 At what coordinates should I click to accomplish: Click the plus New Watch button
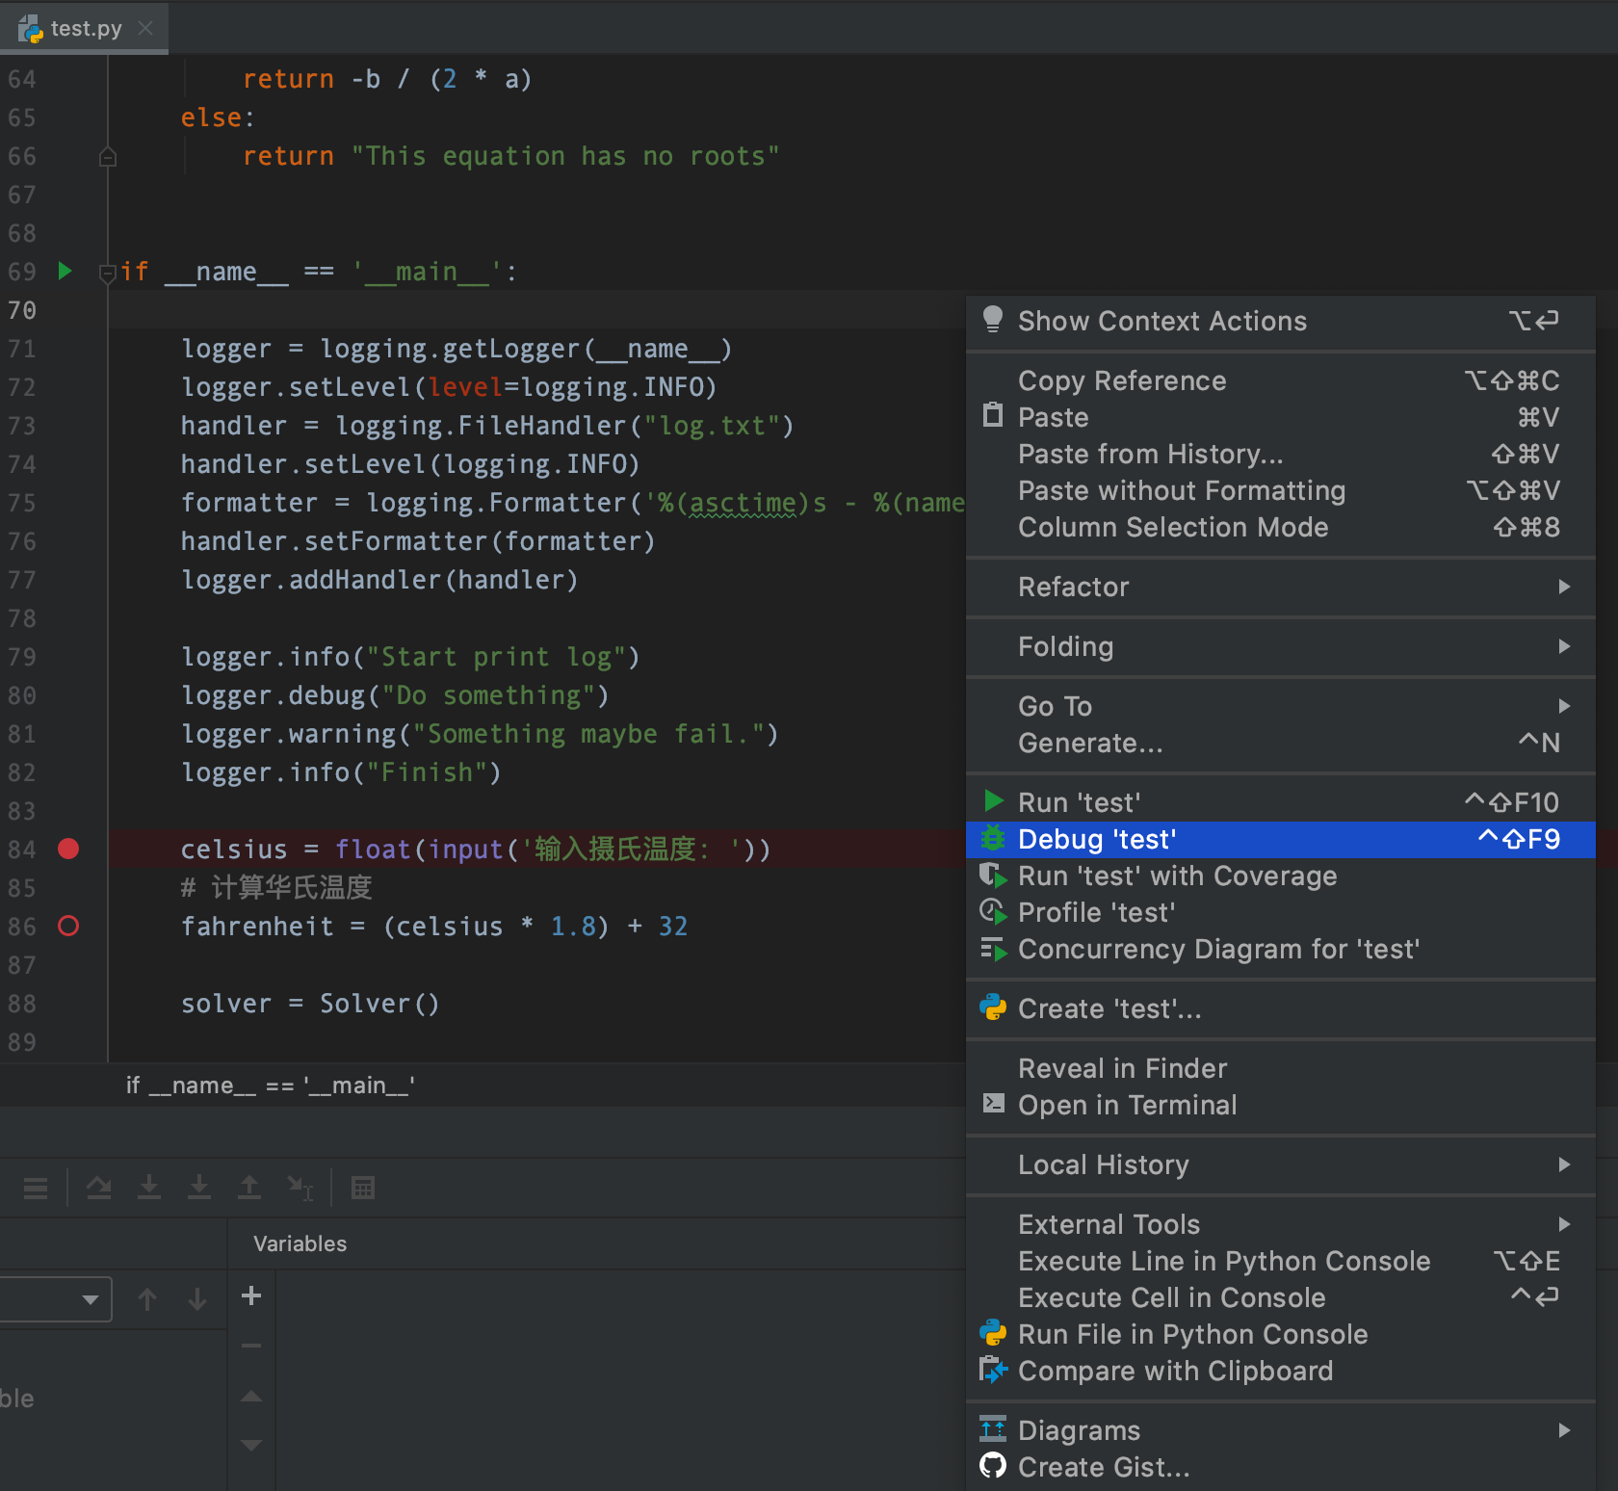(x=251, y=1295)
